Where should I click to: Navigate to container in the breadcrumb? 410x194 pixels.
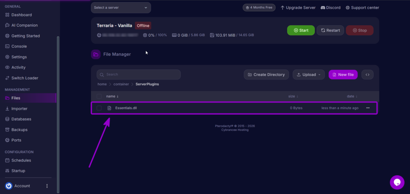coord(121,84)
